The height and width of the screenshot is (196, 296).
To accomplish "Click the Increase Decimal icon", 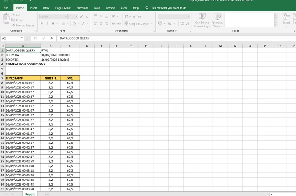I will point(182,24).
